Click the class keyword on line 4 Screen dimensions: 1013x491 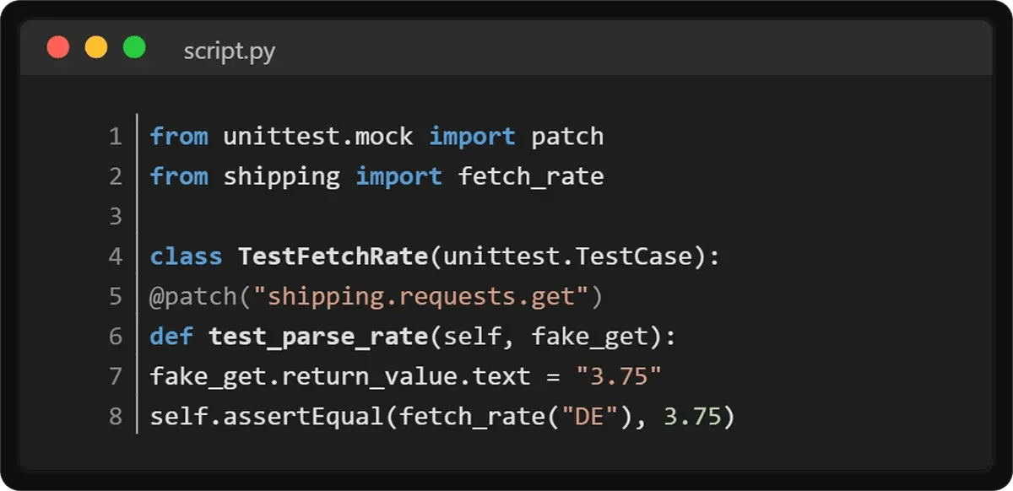[186, 256]
